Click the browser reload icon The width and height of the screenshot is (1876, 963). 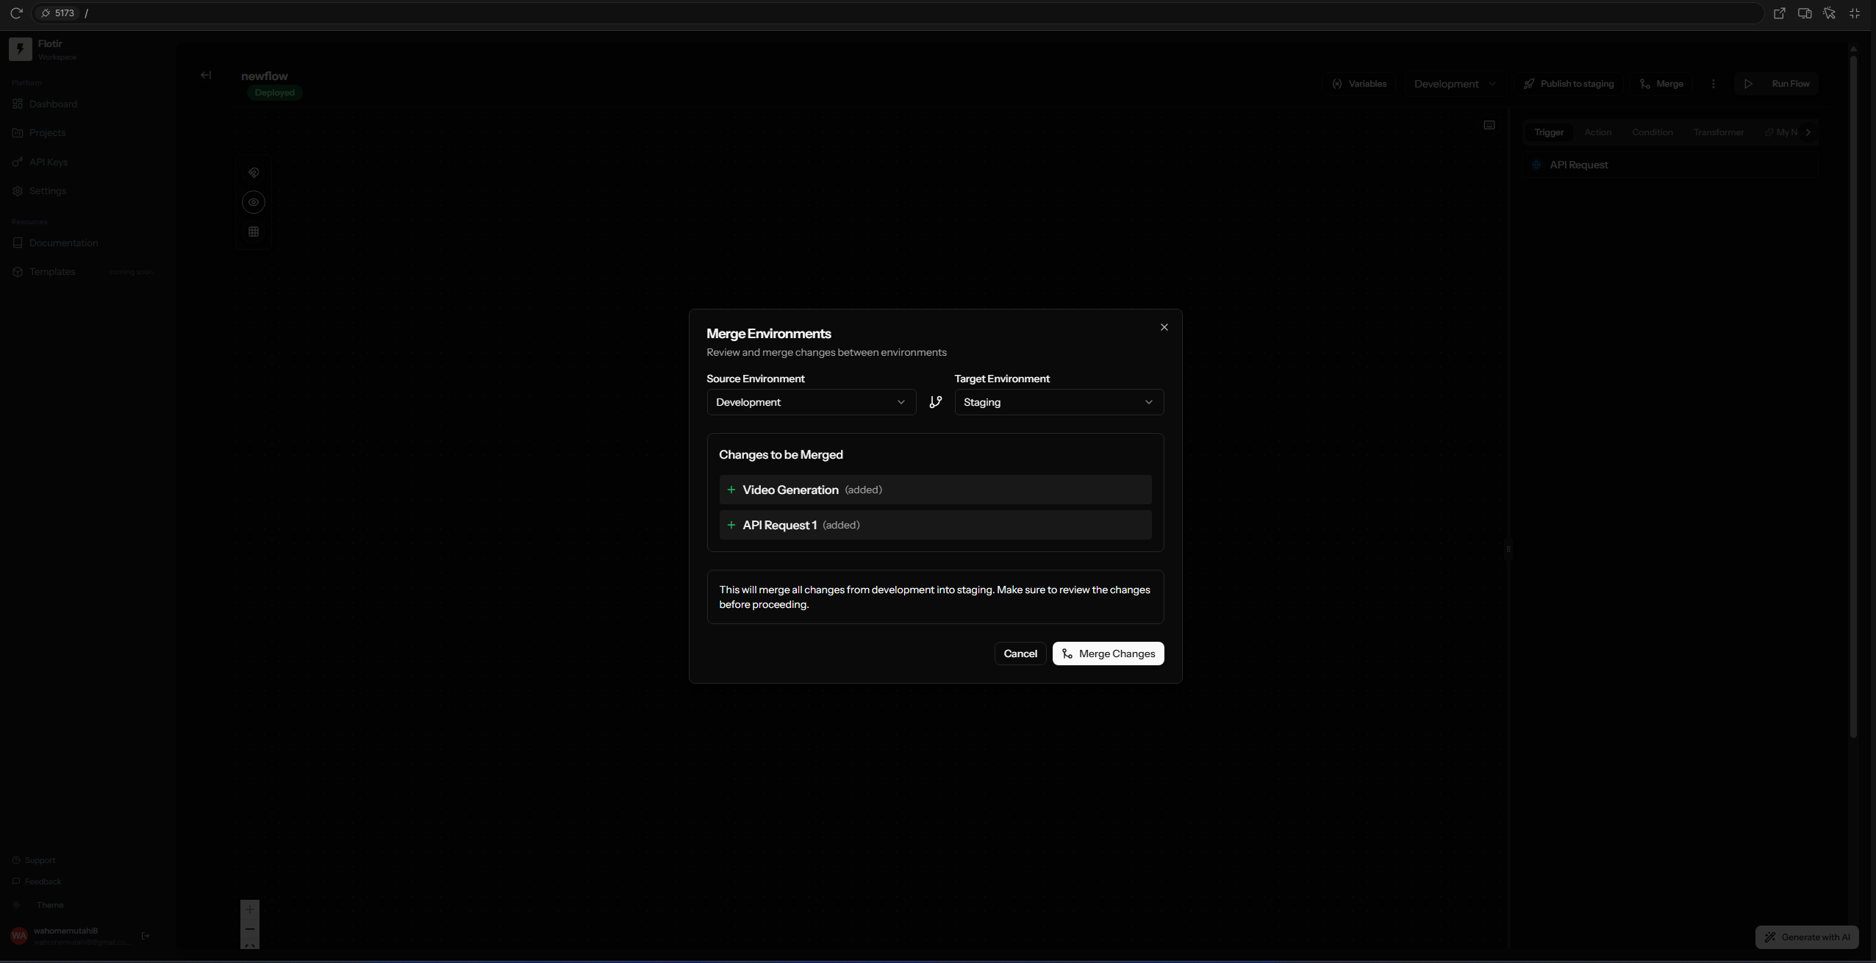pyautogui.click(x=16, y=13)
